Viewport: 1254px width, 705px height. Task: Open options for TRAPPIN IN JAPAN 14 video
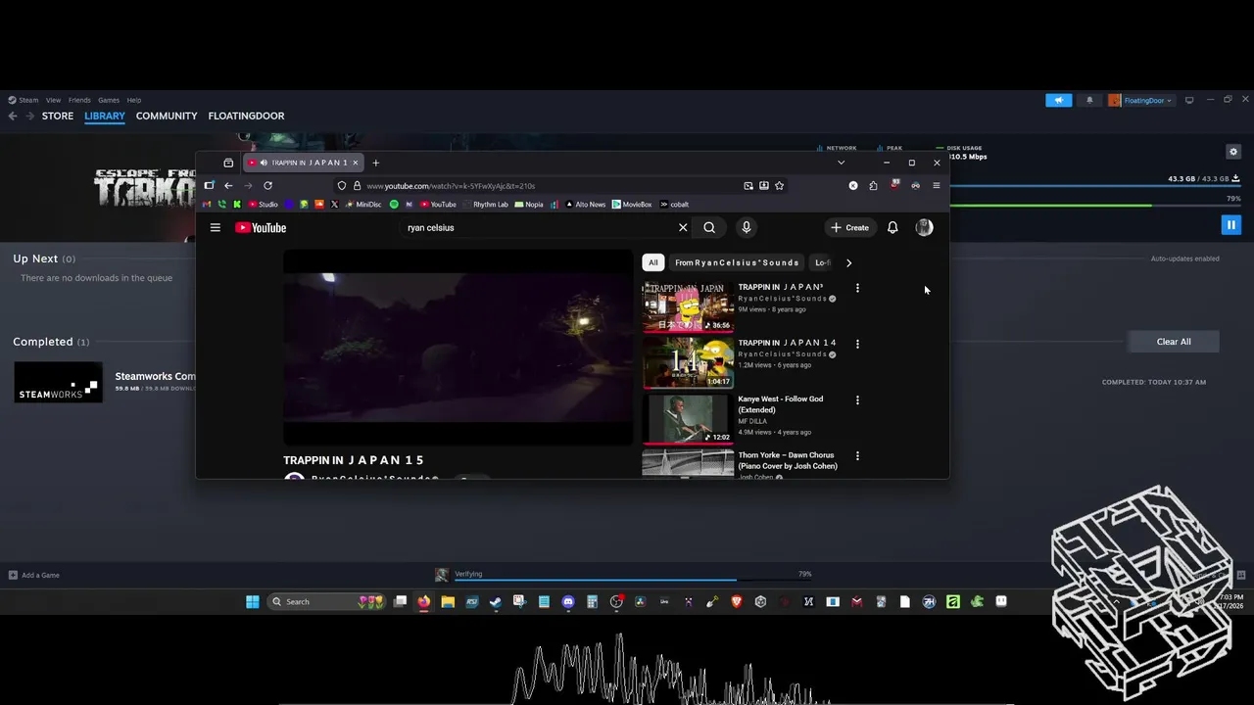click(x=857, y=344)
